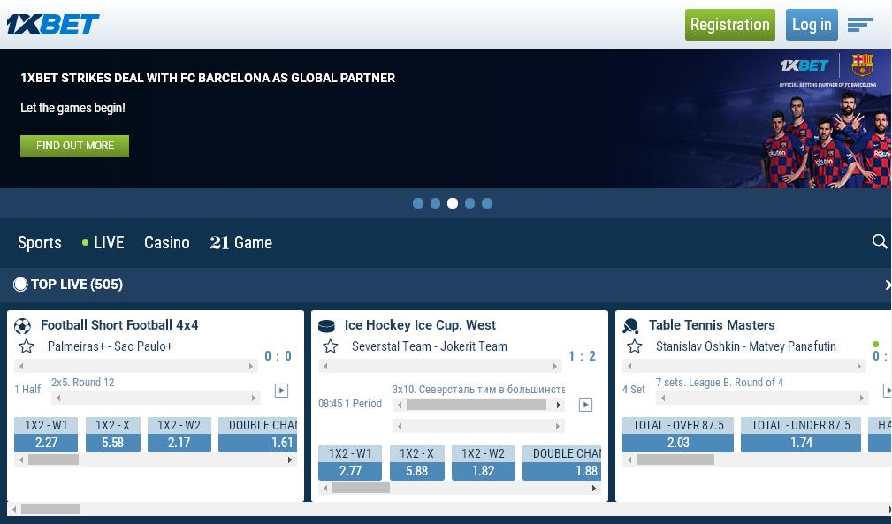Bet on 1X2 - W1 at 2.77
892x524 pixels.
point(350,463)
